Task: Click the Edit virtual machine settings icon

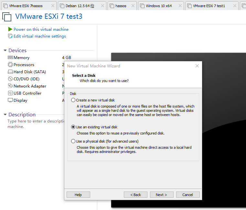Action: tap(10, 36)
